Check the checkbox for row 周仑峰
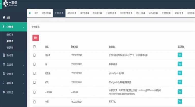This screenshot has width=195, height=107. pos(35,55)
